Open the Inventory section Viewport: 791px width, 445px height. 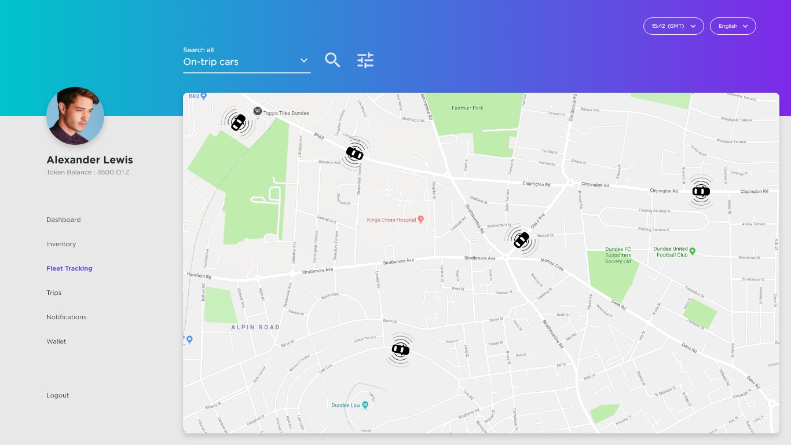pyautogui.click(x=61, y=244)
